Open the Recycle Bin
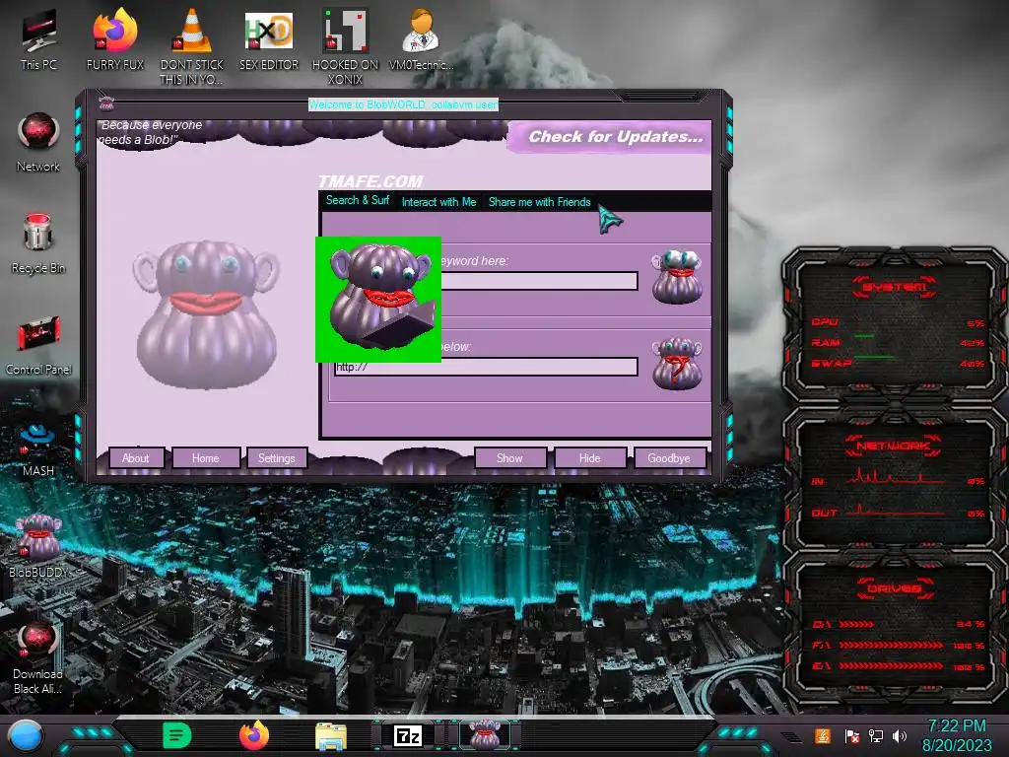Viewport: 1009px width, 757px height. pyautogui.click(x=38, y=243)
